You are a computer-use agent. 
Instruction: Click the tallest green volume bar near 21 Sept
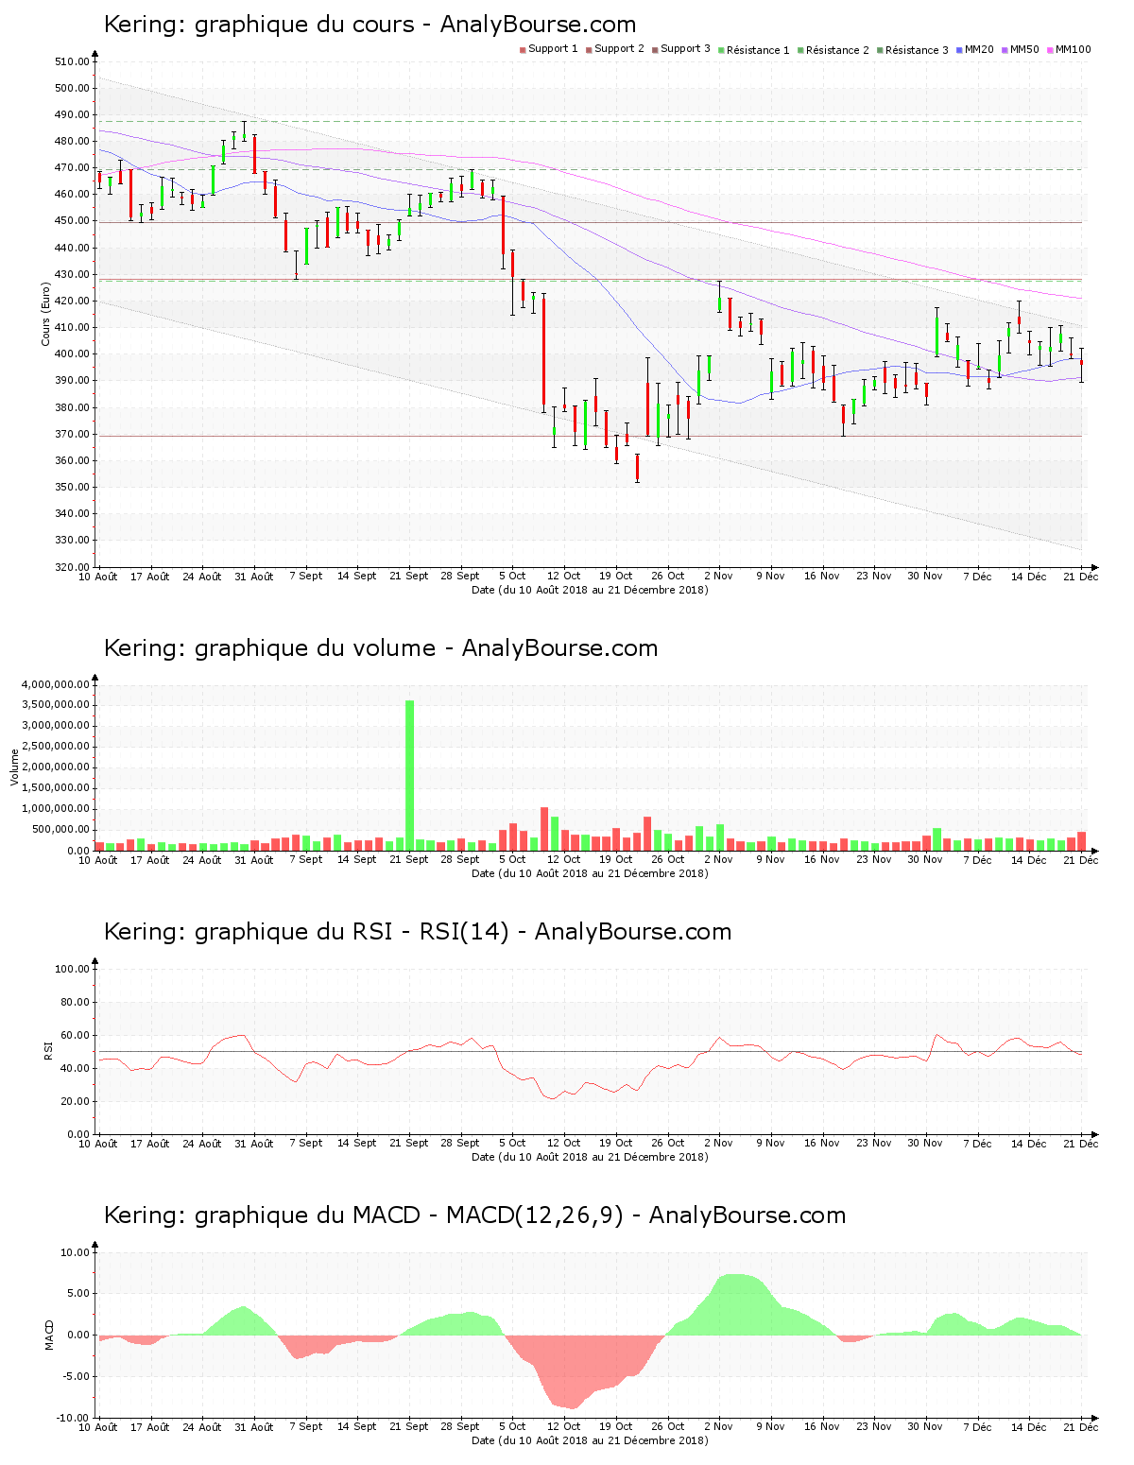point(409,775)
